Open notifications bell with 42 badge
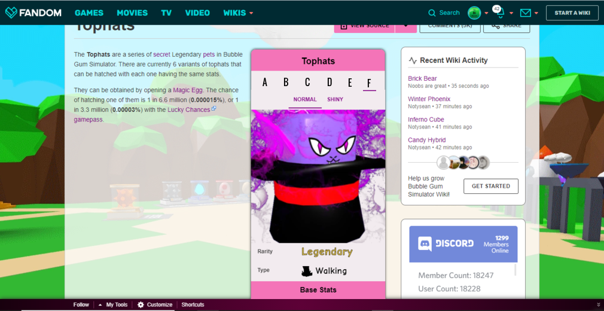604x311 pixels. click(x=499, y=13)
